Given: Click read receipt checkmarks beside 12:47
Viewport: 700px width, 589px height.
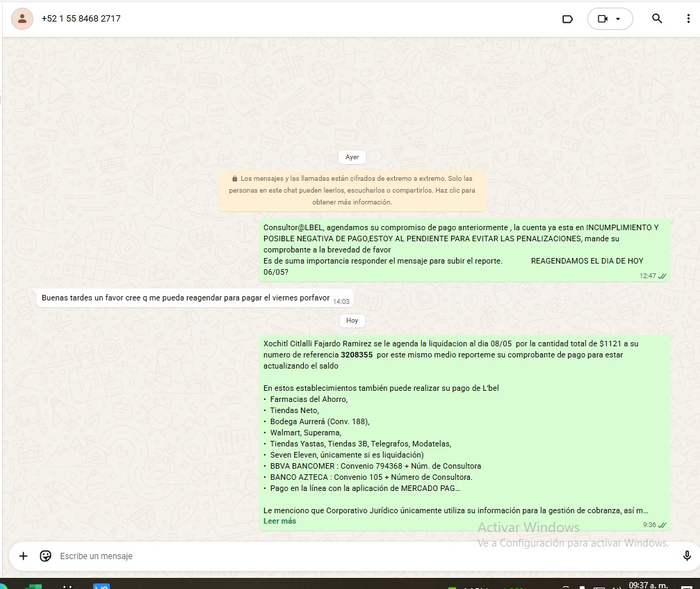Looking at the screenshot, I should pos(662,276).
